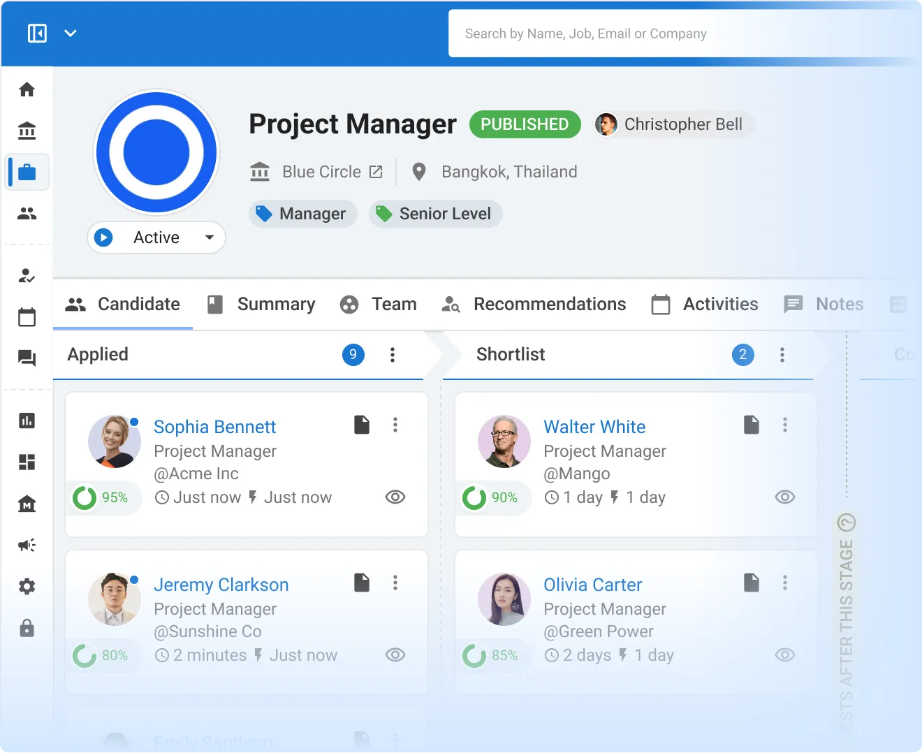Open Sophia Bennett's resume document icon
The width and height of the screenshot is (922, 753).
362,425
